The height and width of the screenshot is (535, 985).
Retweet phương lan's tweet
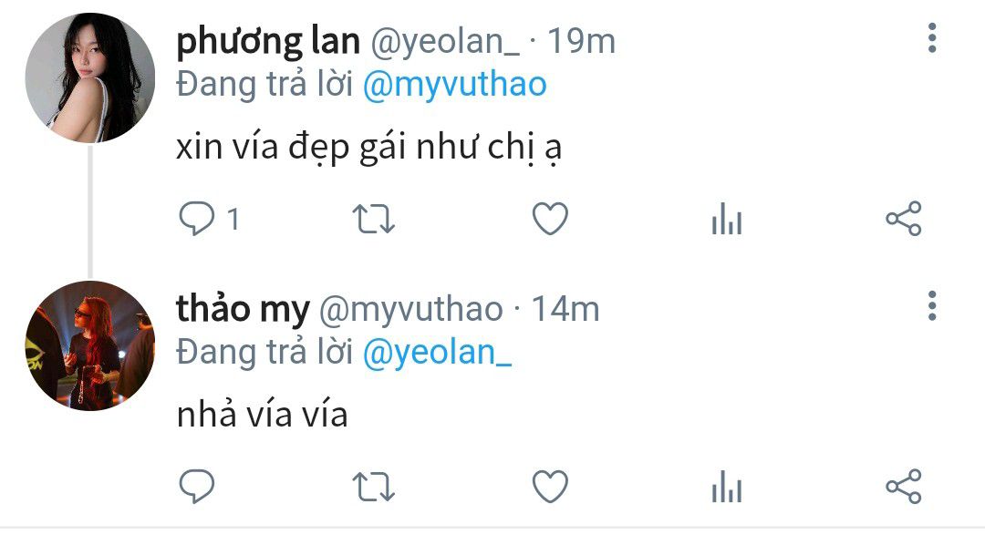374,219
